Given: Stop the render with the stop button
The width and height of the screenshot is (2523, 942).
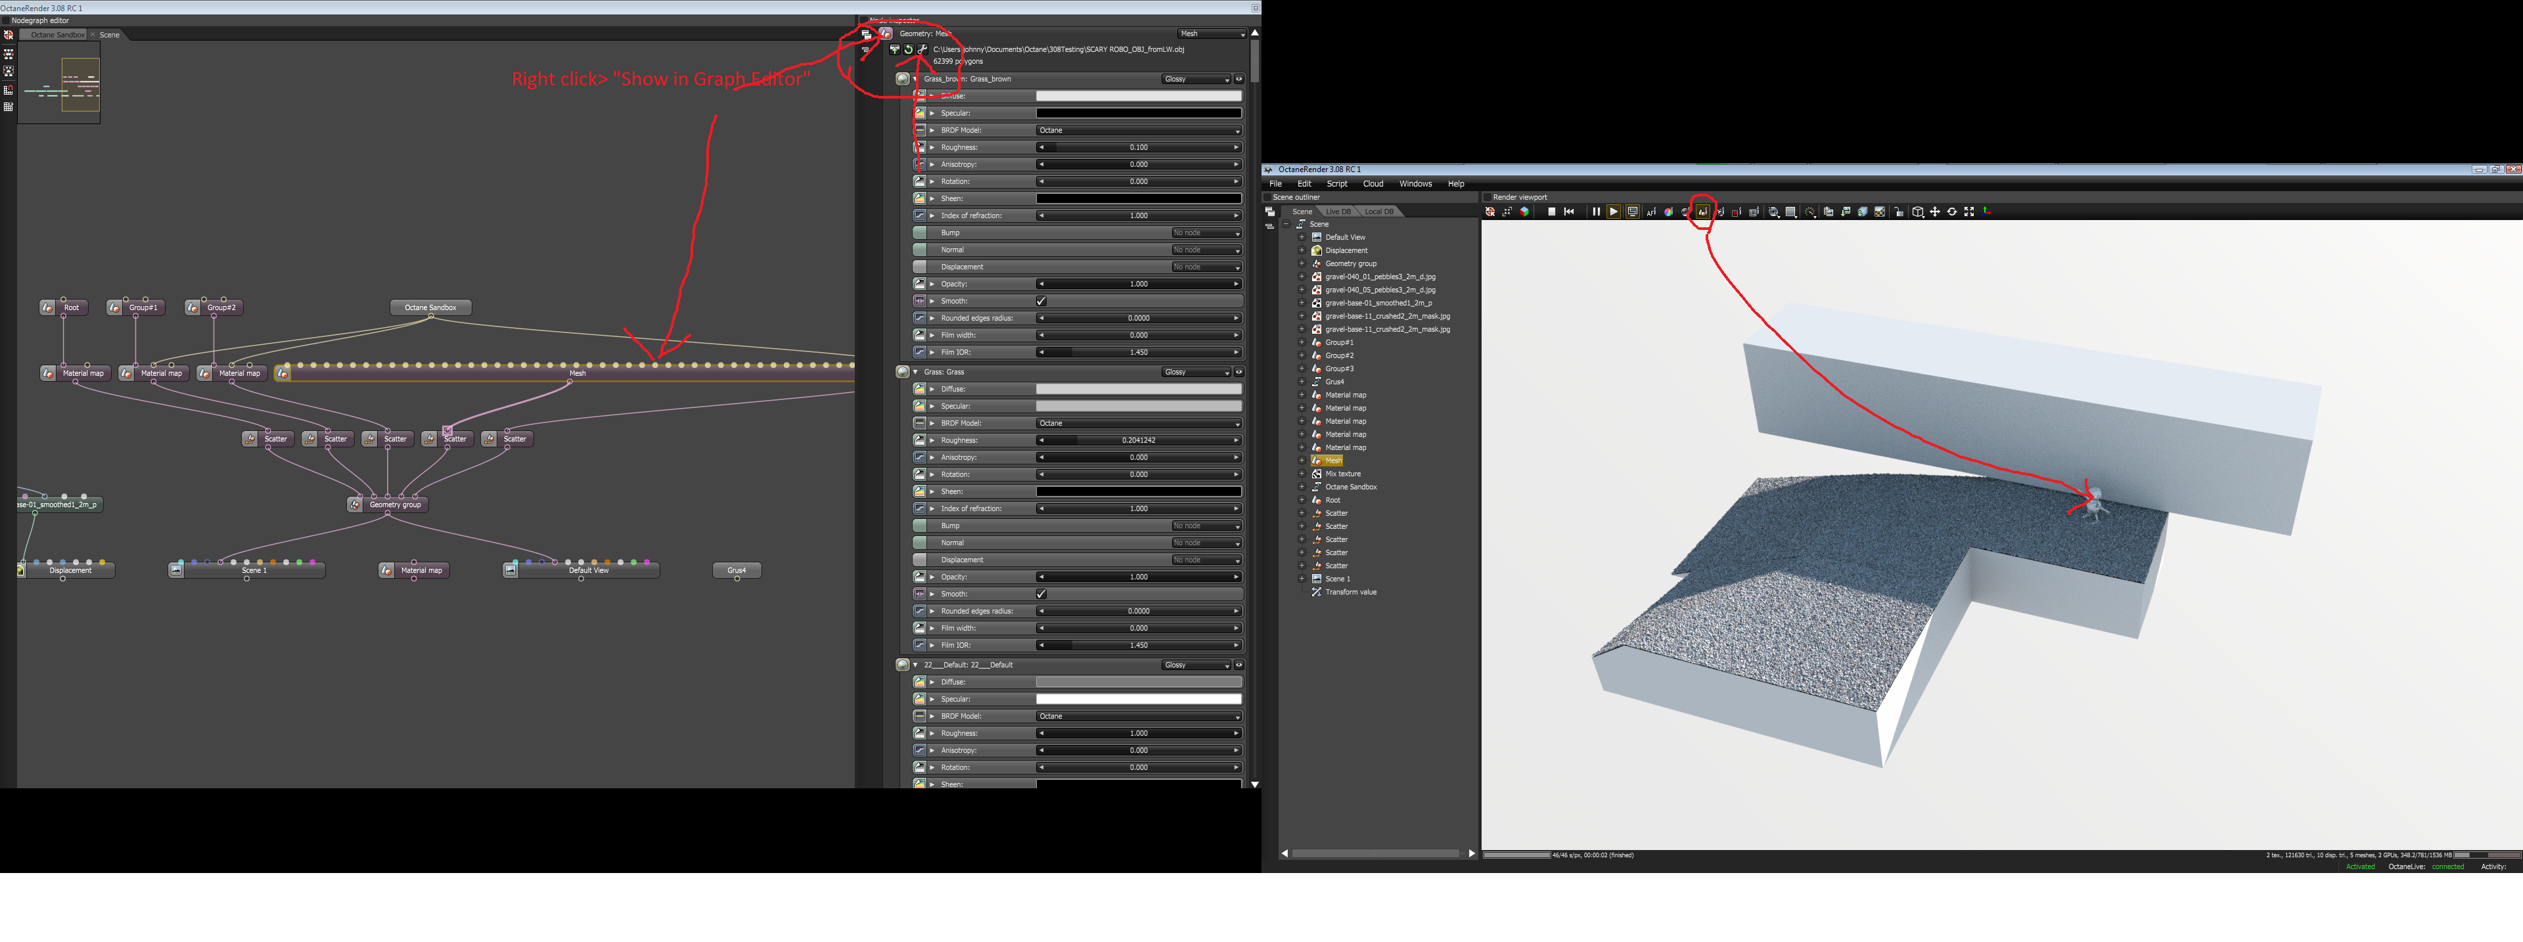Looking at the screenshot, I should tap(1551, 212).
